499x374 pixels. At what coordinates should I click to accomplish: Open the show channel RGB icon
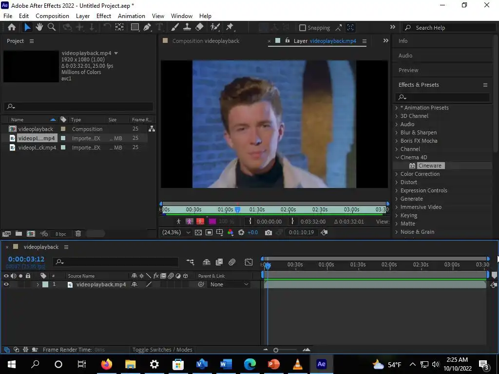pyautogui.click(x=230, y=232)
